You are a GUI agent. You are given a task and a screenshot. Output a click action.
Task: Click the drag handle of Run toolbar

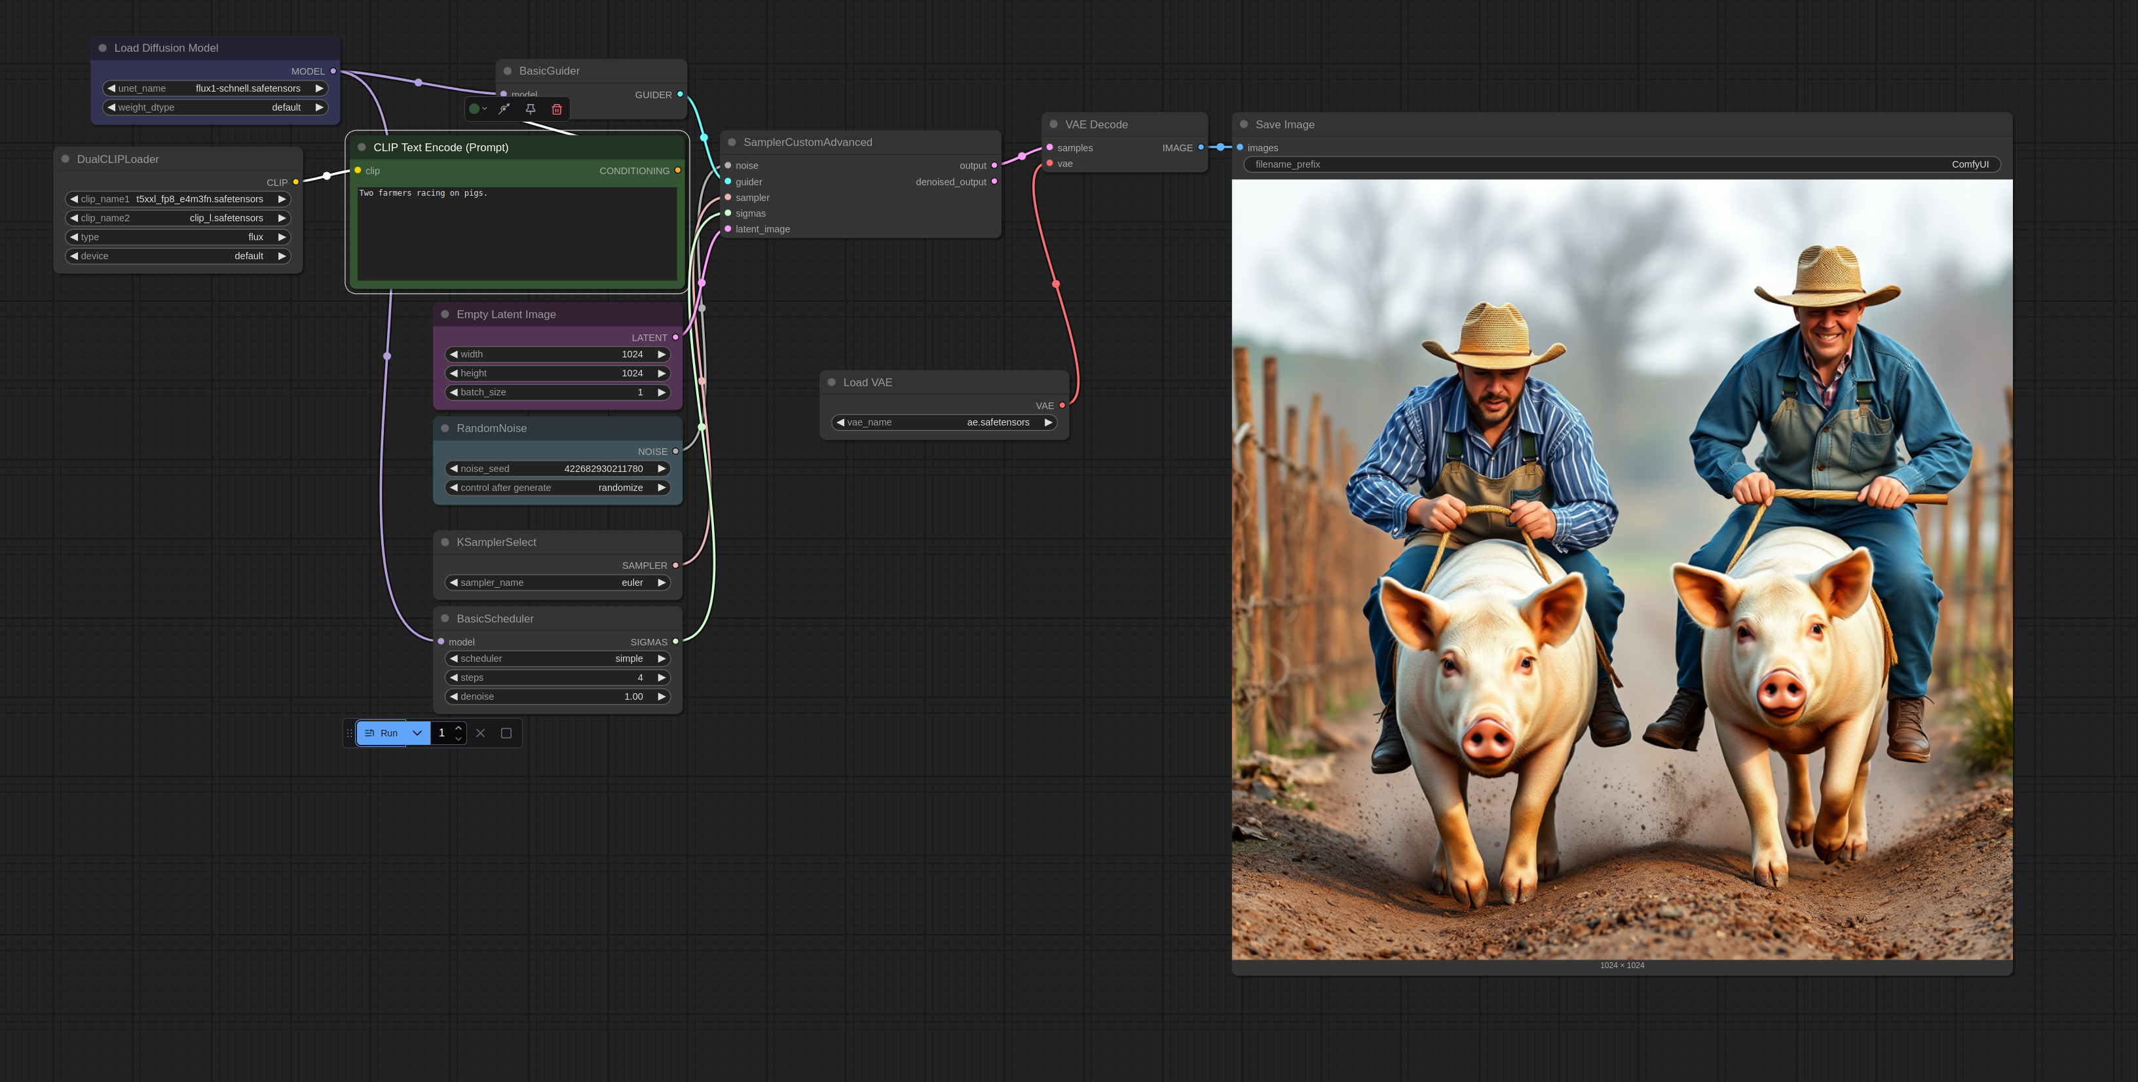[x=349, y=733]
